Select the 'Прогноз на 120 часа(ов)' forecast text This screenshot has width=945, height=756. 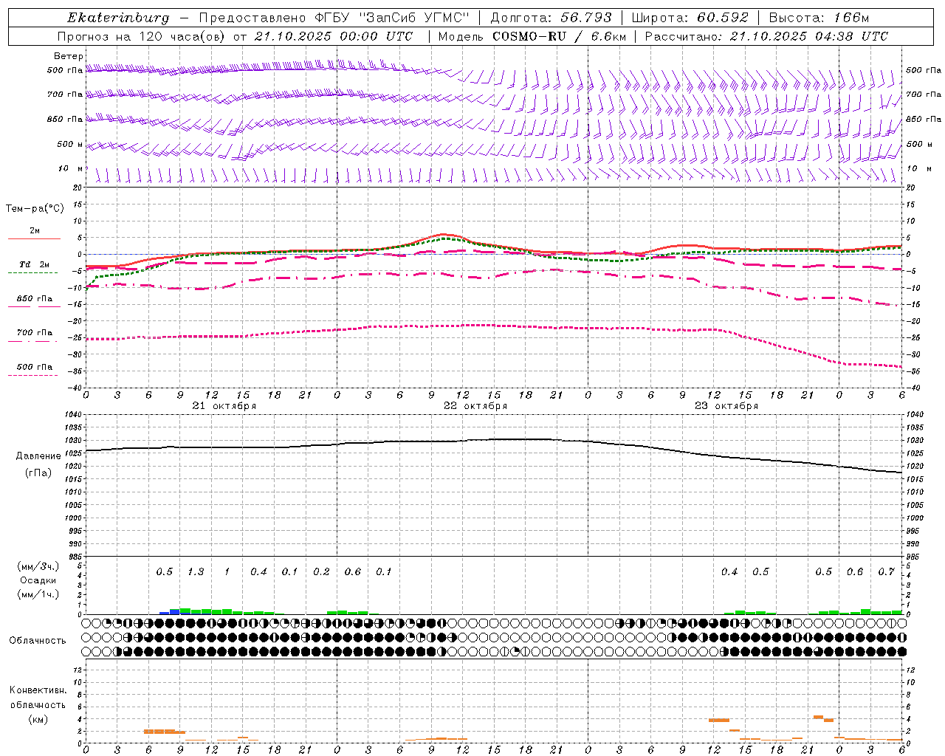(x=142, y=36)
